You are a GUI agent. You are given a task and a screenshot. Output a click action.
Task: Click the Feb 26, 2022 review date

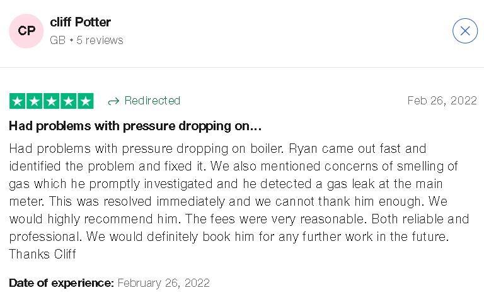pyautogui.click(x=442, y=101)
